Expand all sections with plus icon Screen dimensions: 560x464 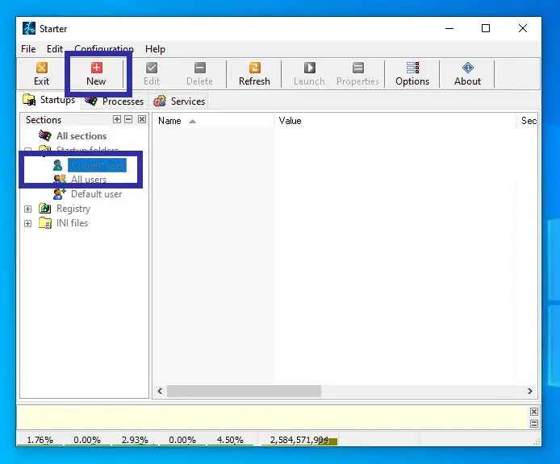pos(117,119)
